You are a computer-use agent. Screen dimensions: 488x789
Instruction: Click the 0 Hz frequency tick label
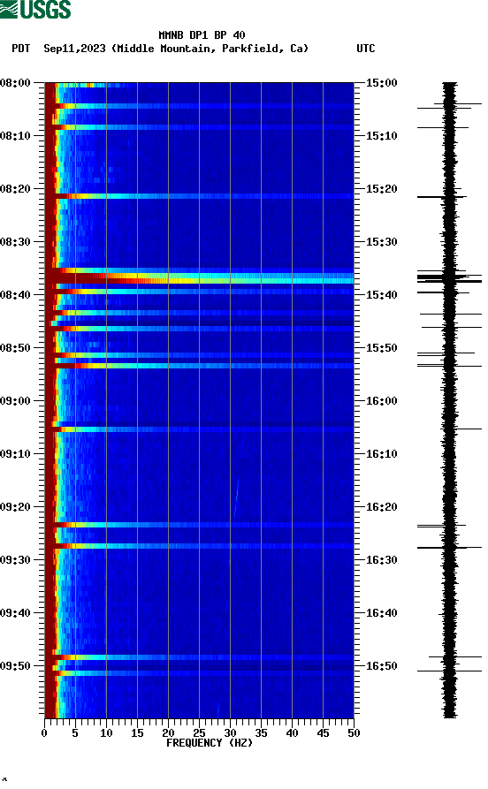click(x=44, y=733)
